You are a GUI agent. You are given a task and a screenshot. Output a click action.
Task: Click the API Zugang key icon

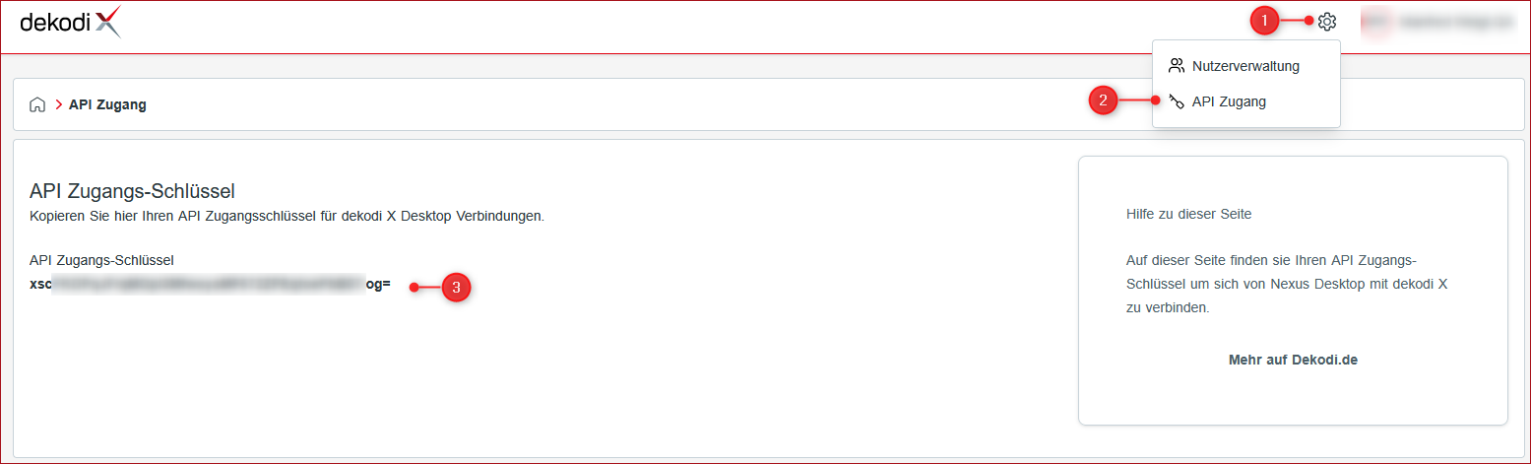click(x=1176, y=101)
